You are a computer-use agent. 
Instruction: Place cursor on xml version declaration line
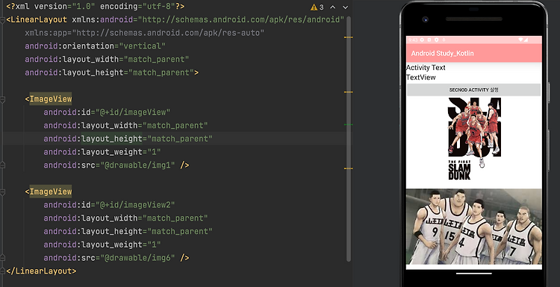point(96,7)
